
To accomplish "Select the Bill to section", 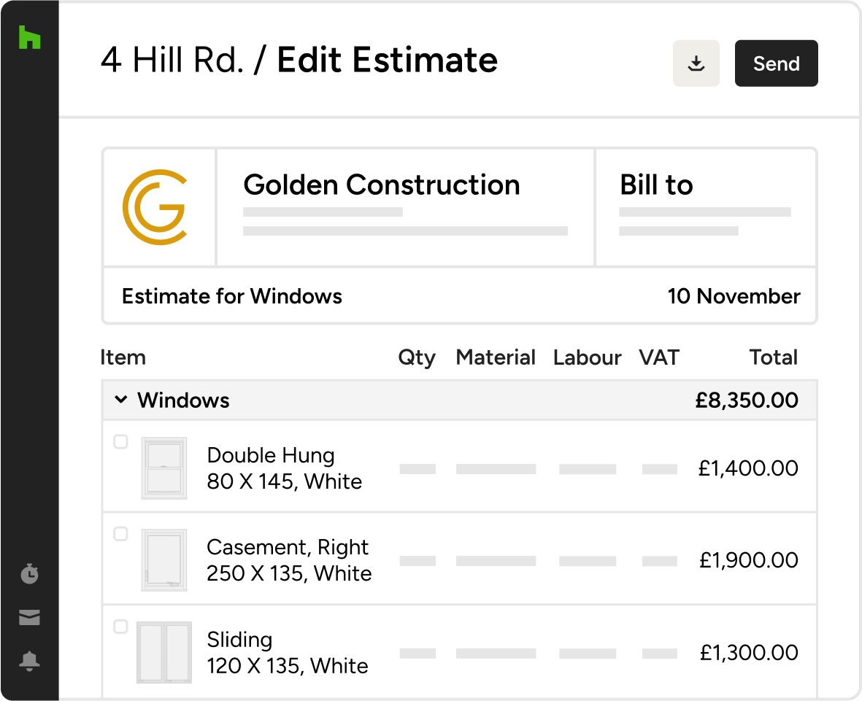I will pos(706,207).
